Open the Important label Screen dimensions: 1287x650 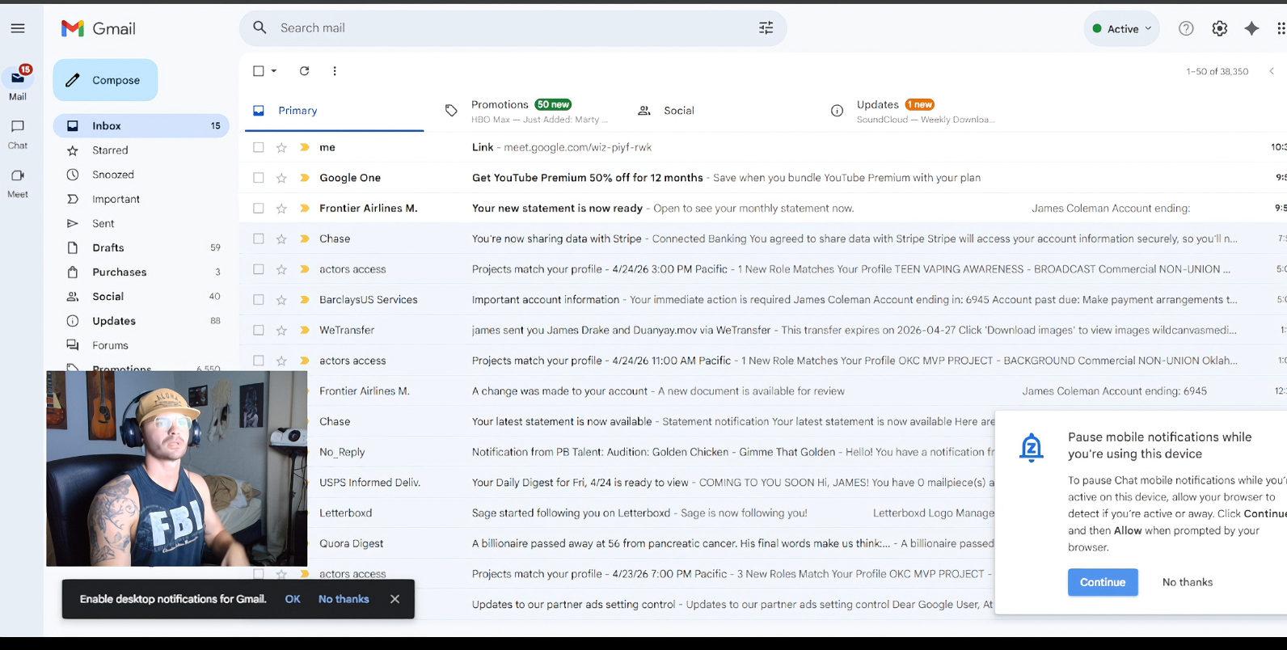click(141, 199)
